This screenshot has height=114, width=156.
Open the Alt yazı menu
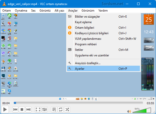pyautogui.click(x=59, y=11)
